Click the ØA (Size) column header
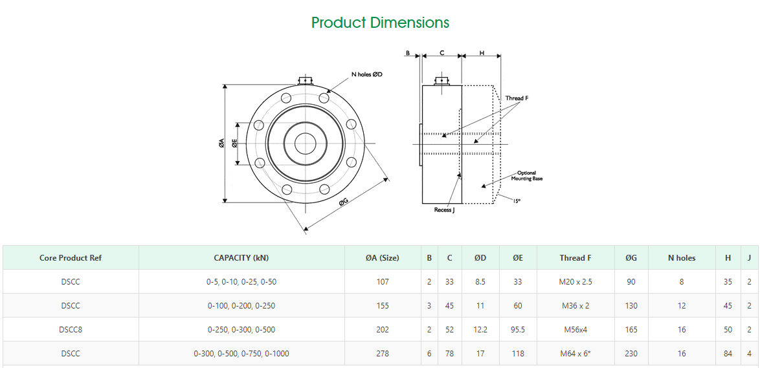Viewport: 760px width, 368px height. 382,257
